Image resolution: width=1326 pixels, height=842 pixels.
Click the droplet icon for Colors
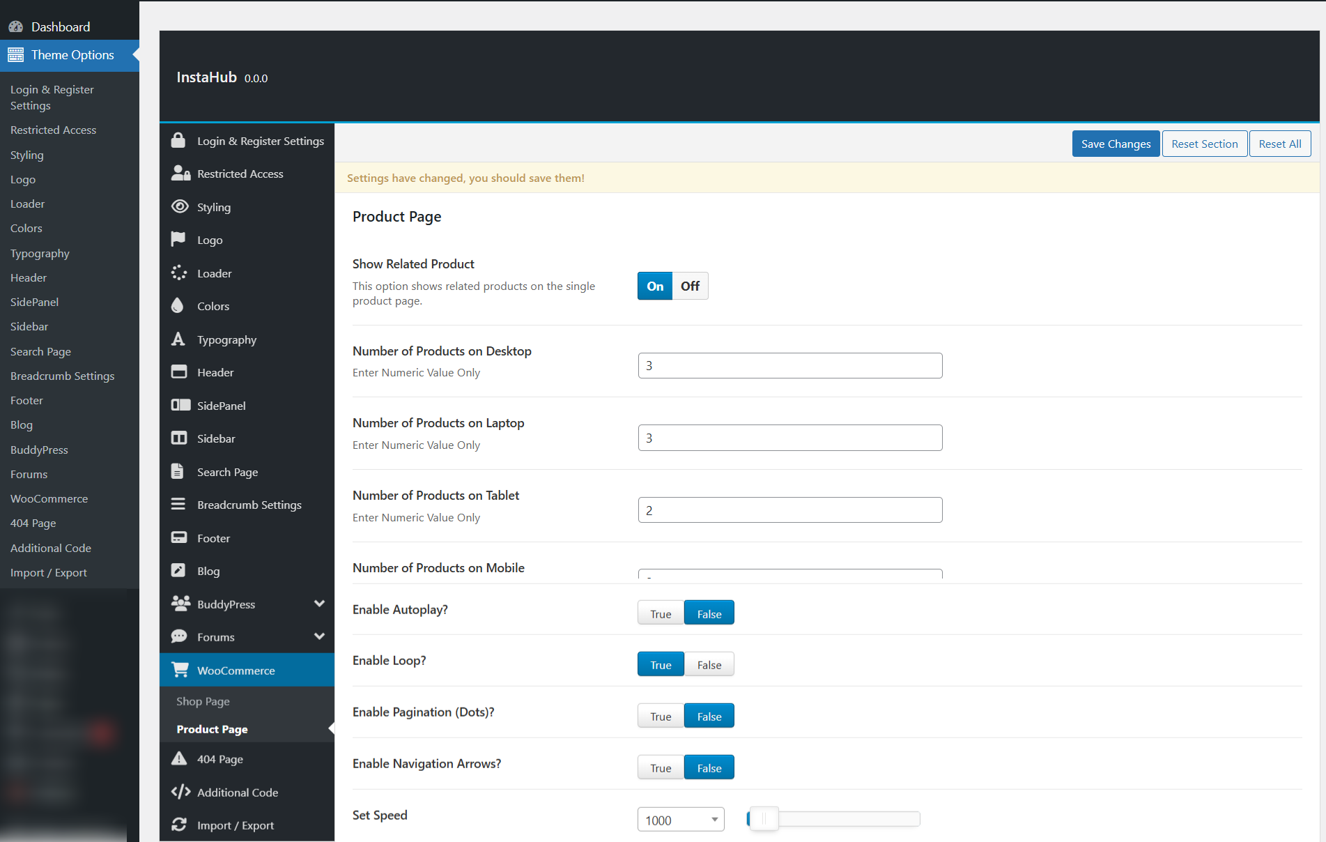click(x=178, y=305)
